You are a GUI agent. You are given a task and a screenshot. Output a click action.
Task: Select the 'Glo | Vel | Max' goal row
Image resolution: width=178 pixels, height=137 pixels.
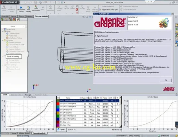pos(88,125)
